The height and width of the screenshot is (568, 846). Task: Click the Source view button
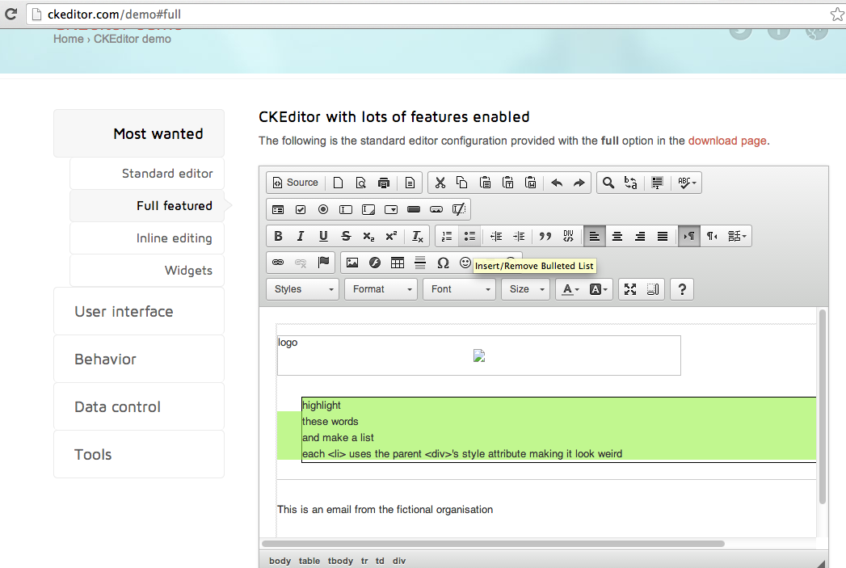point(295,183)
